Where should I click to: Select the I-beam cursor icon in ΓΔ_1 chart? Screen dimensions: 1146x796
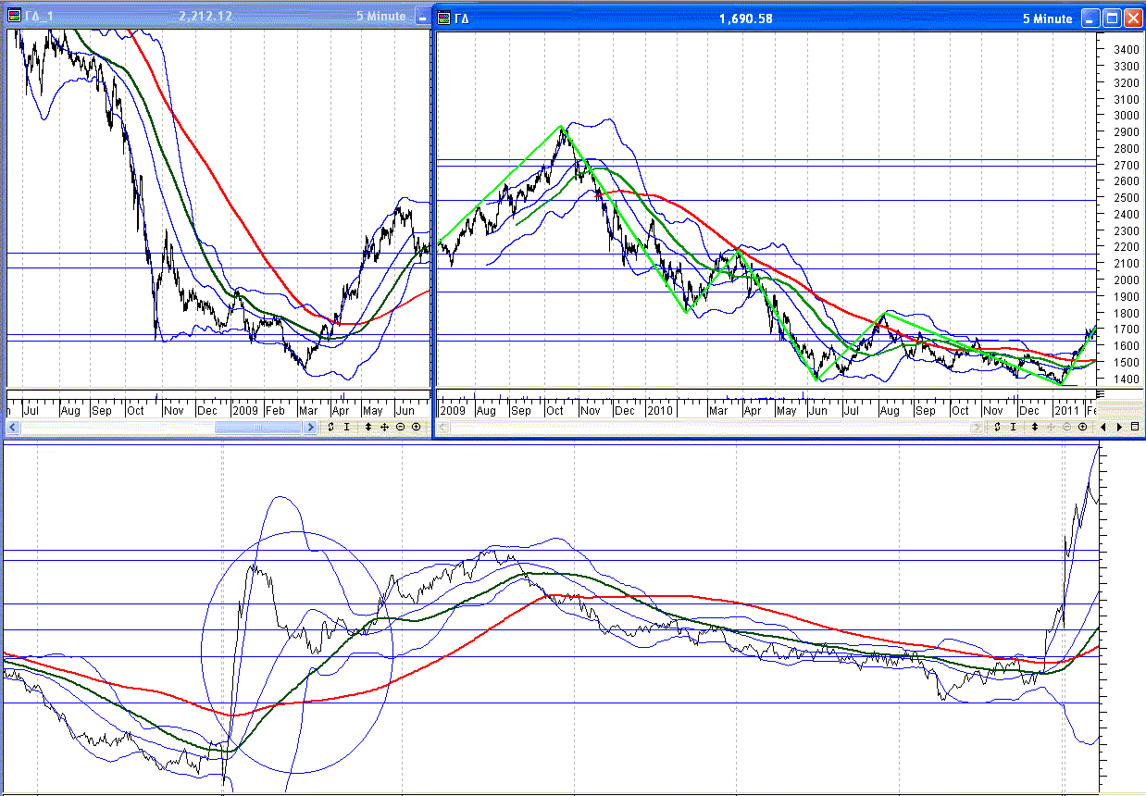click(347, 427)
